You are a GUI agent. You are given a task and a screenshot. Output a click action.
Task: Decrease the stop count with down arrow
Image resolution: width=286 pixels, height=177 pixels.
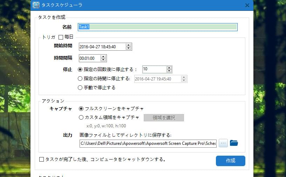(x=169, y=71)
